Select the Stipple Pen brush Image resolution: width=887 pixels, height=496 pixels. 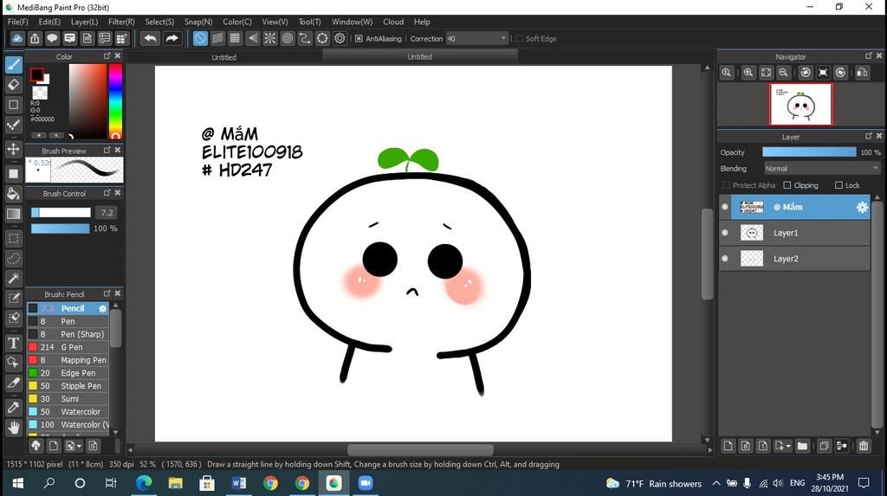pos(68,386)
